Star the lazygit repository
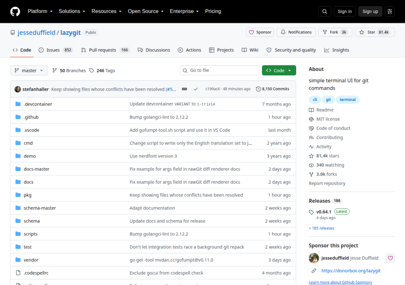Screen dimensions: 405x285 pos(375,32)
